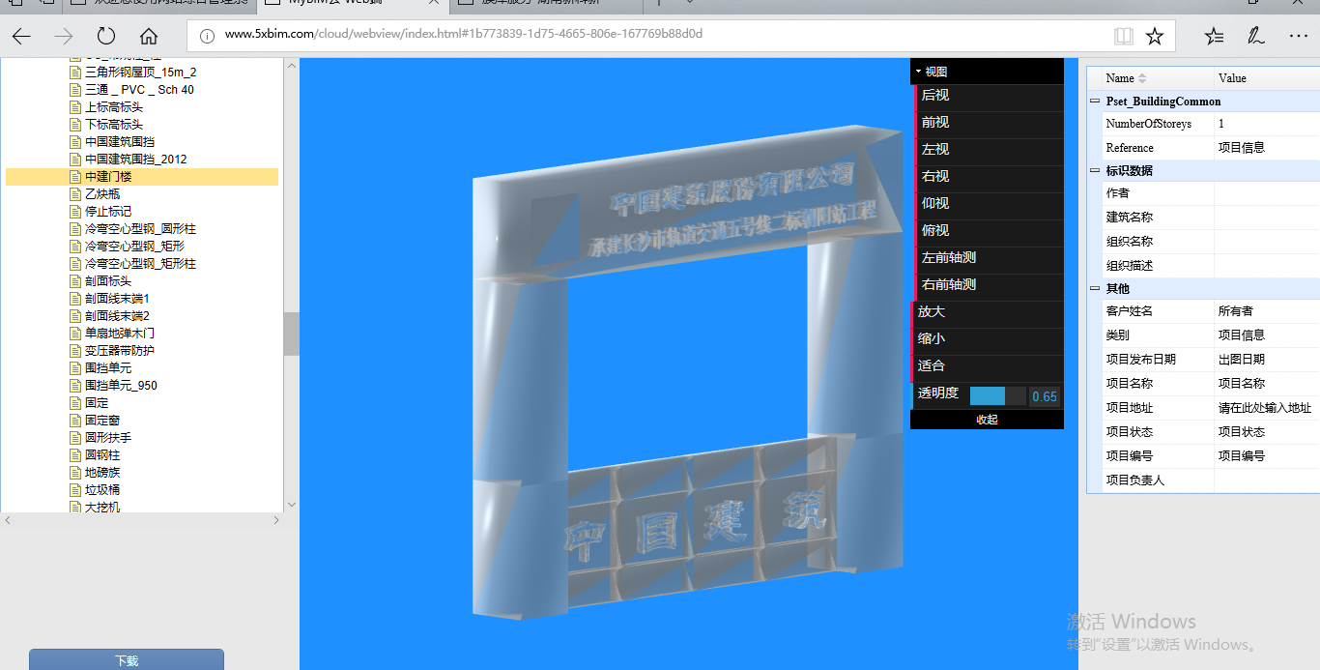Click the file icon of 停止标记

(x=74, y=212)
